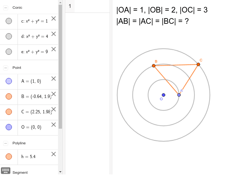
Task: Click the scrollbar down arrow
Action: [x=60, y=172]
